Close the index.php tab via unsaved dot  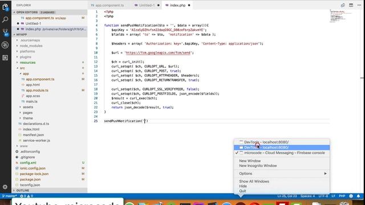[x=189, y=5]
